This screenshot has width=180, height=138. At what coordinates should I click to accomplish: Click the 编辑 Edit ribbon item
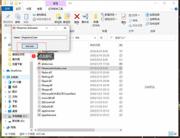click(x=133, y=20)
